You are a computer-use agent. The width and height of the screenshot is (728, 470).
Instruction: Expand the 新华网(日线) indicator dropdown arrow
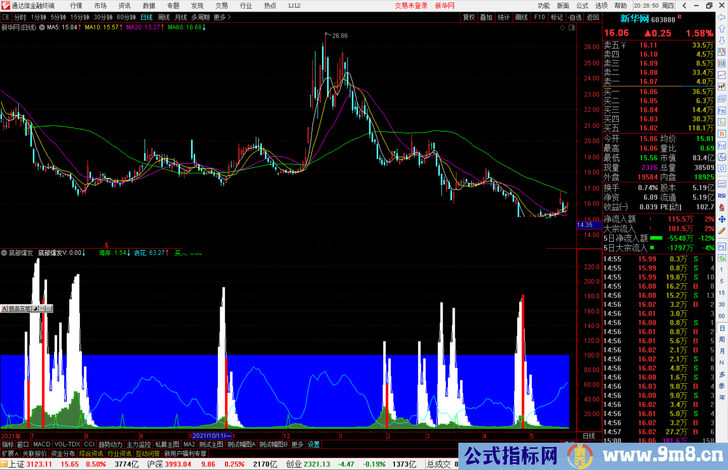click(42, 28)
